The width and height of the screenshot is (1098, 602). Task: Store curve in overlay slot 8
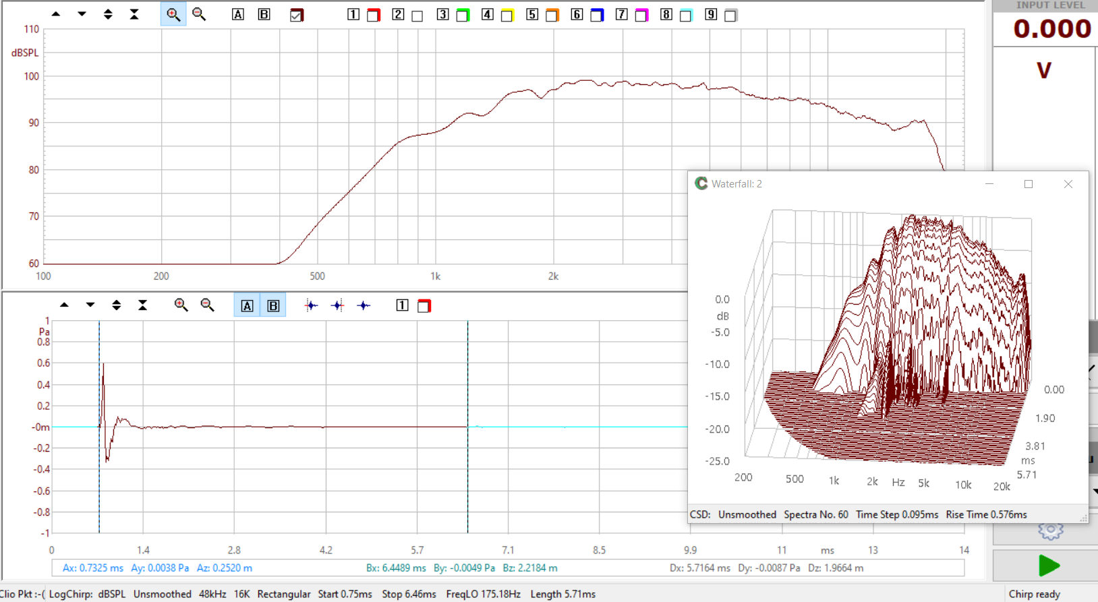tap(666, 14)
